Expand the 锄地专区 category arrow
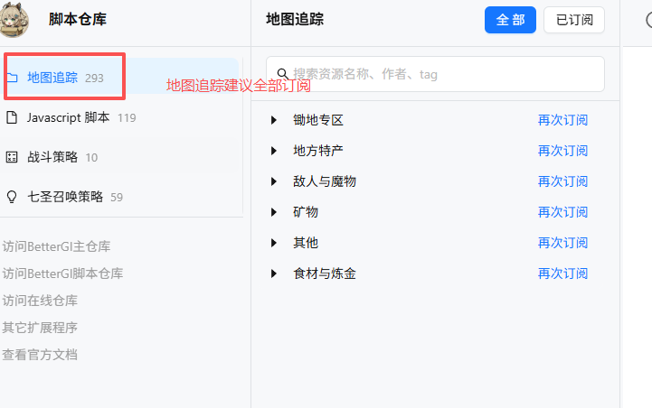 (274, 120)
